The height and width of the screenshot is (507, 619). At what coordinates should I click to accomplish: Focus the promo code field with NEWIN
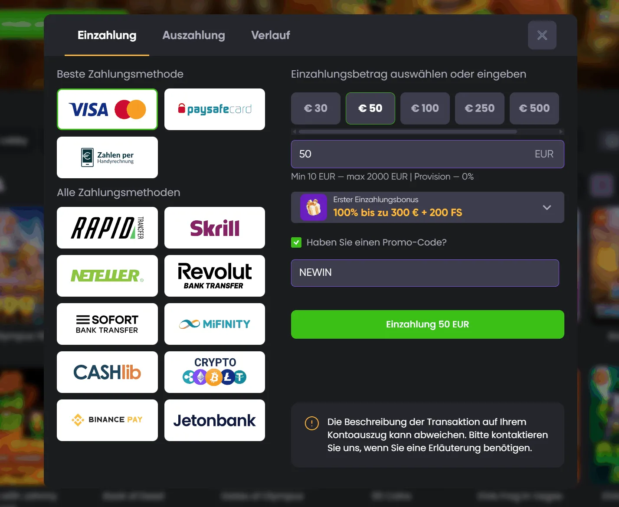[x=425, y=273]
